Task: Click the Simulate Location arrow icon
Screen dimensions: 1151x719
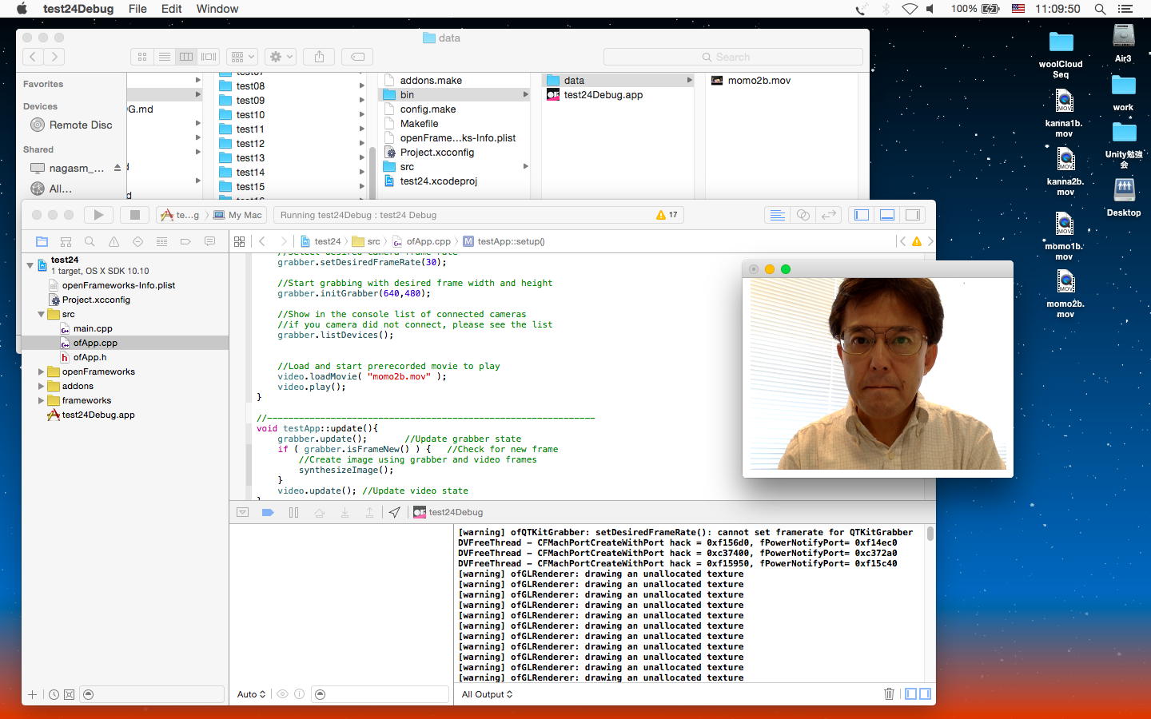Action: (x=395, y=513)
